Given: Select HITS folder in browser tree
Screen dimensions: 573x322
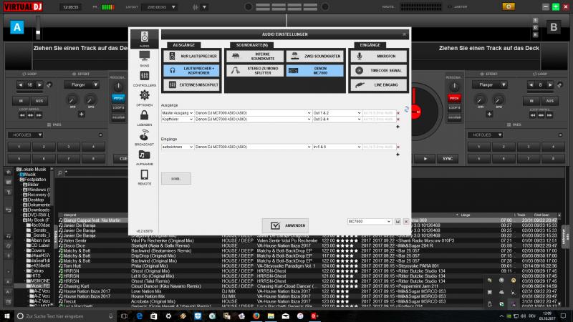Looking at the screenshot, I should pyautogui.click(x=36, y=276).
